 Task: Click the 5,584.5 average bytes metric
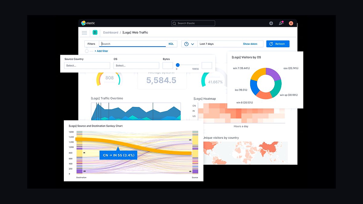click(x=161, y=80)
